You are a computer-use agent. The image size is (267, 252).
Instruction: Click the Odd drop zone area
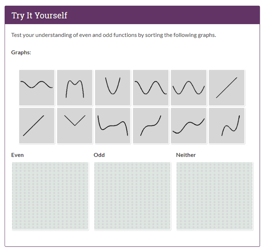(132, 196)
